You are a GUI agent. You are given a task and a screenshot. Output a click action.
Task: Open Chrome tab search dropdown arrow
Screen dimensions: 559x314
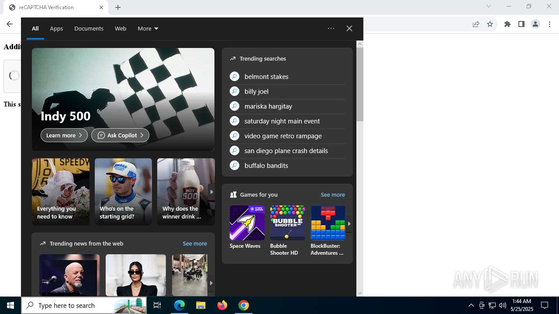(489, 6)
